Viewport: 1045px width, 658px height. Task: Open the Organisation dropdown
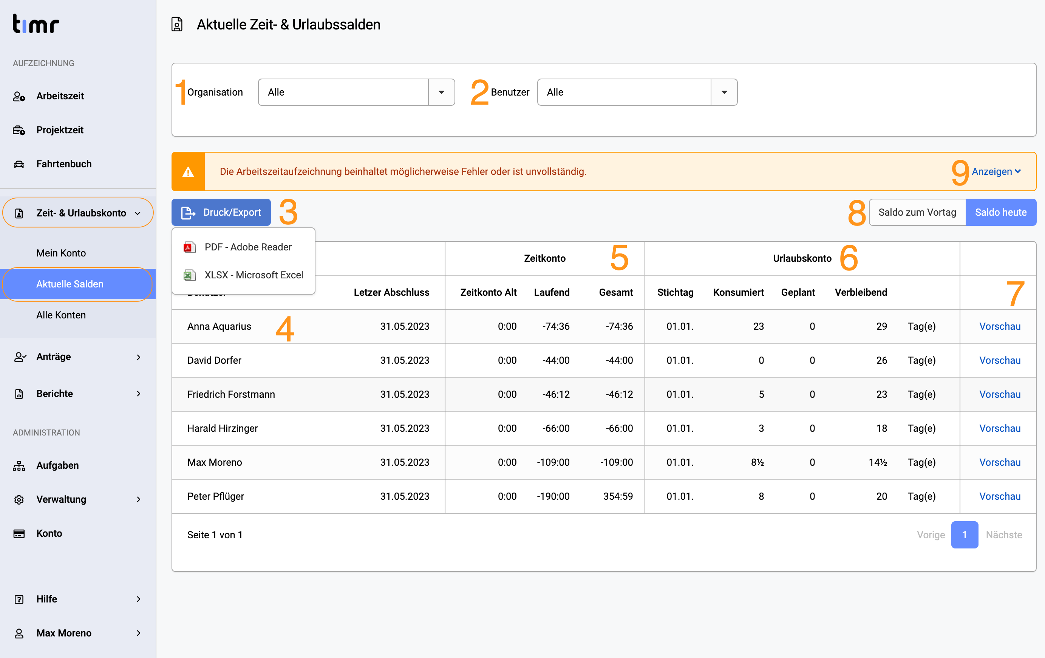[356, 92]
